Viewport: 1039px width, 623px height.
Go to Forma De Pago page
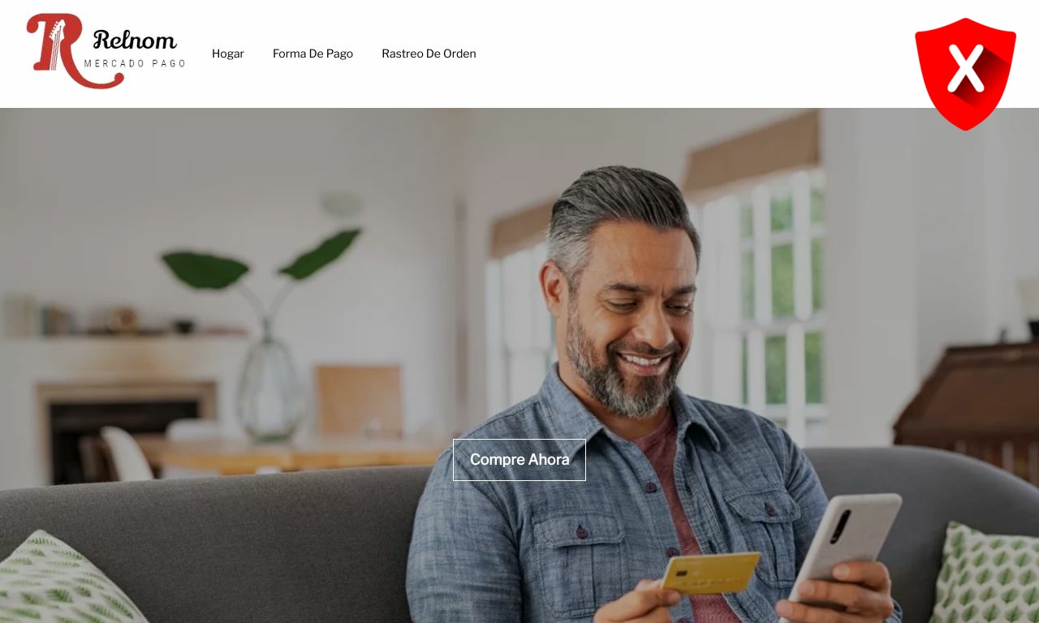pos(313,54)
